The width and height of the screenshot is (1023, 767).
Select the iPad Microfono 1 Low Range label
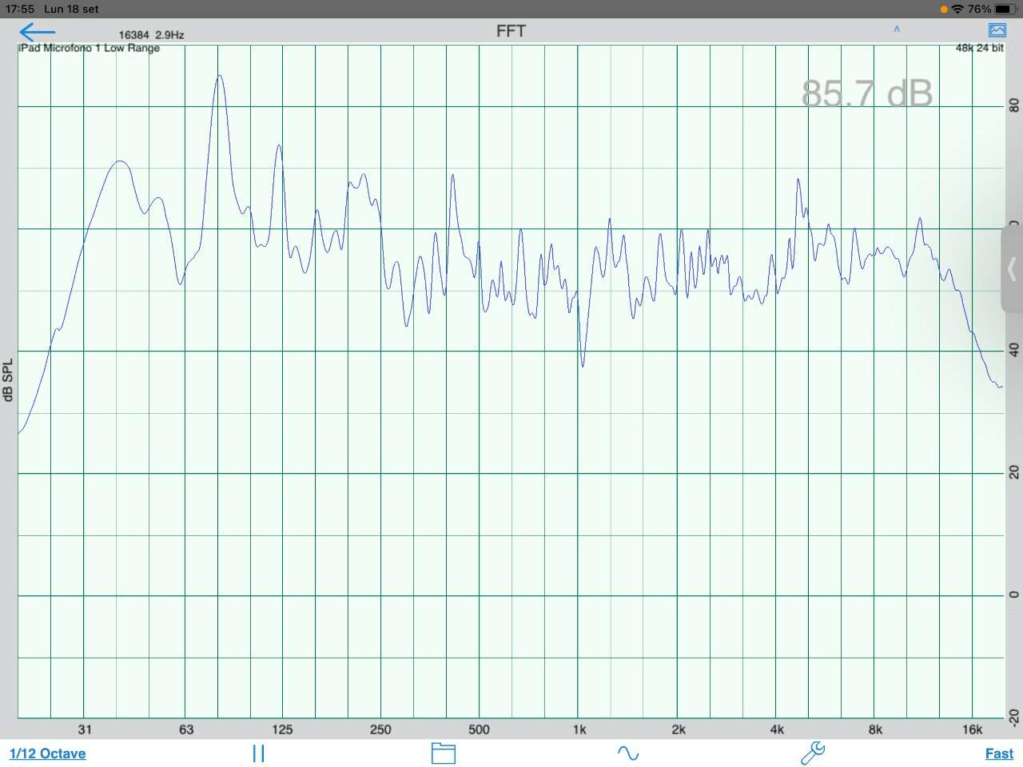coord(89,48)
